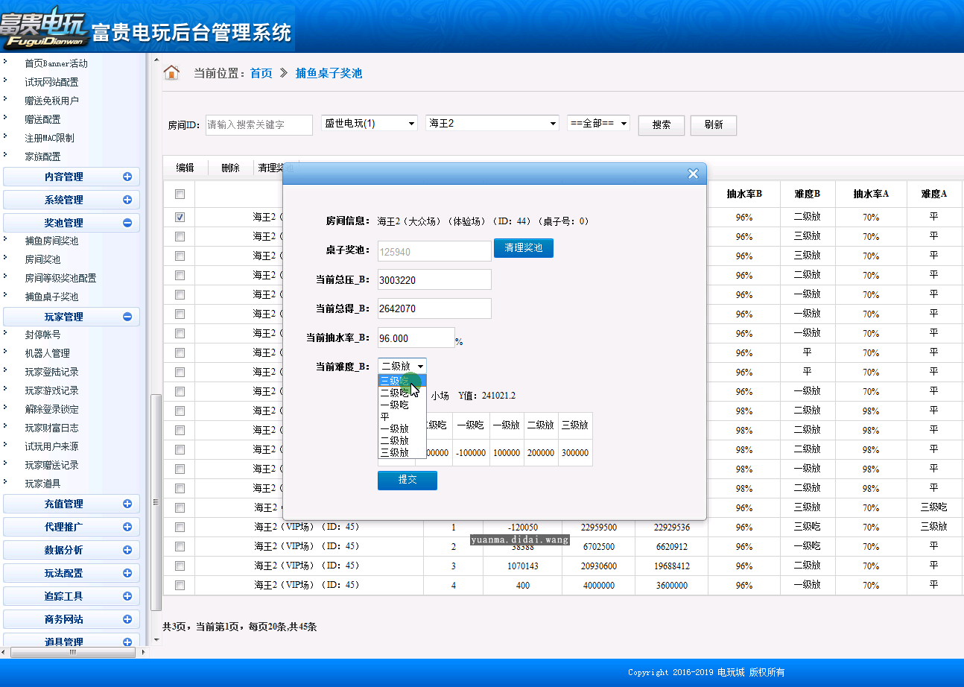Image resolution: width=964 pixels, height=687 pixels.
Task: Click the sidebar scroll-up arrow
Action: coord(156,59)
